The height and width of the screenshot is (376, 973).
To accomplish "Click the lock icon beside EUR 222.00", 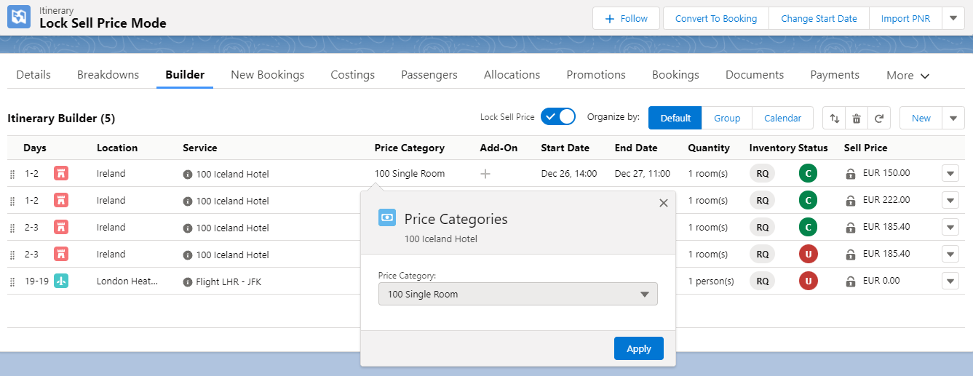I will coord(850,201).
